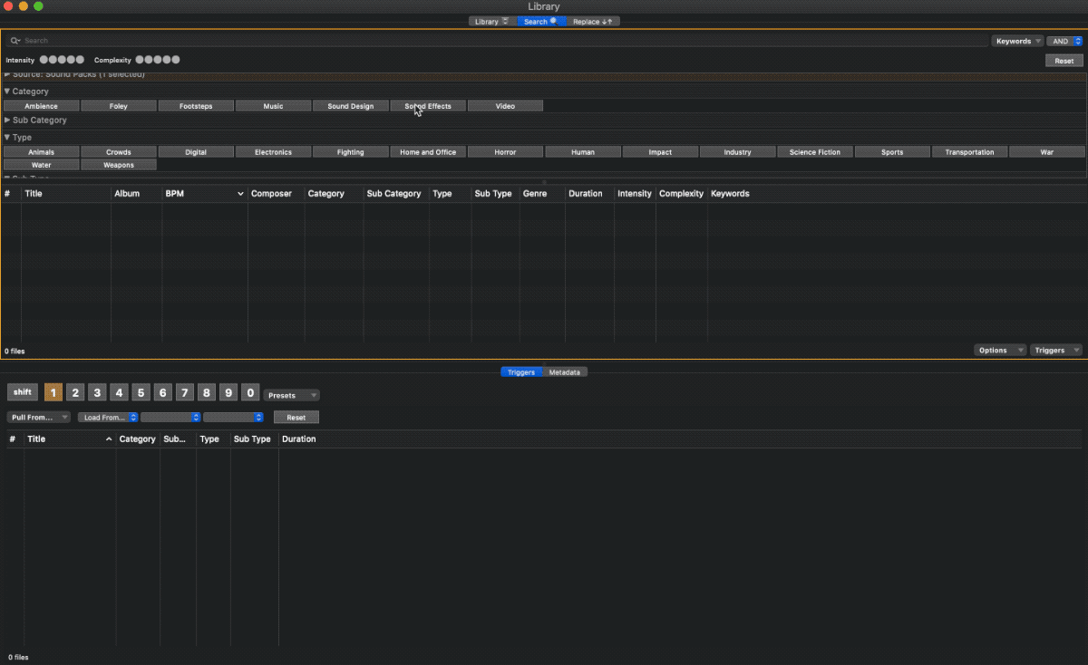Toggle the Ambience category filter

[x=41, y=106]
